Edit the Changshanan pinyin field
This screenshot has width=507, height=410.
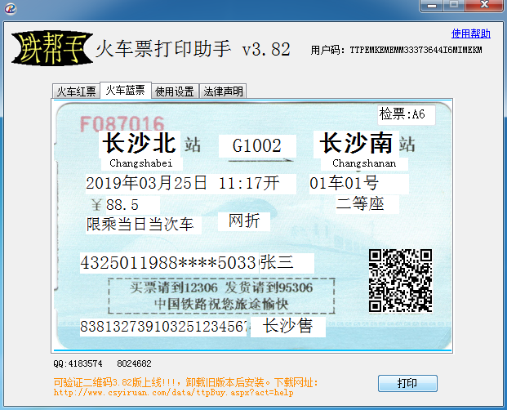tap(364, 163)
